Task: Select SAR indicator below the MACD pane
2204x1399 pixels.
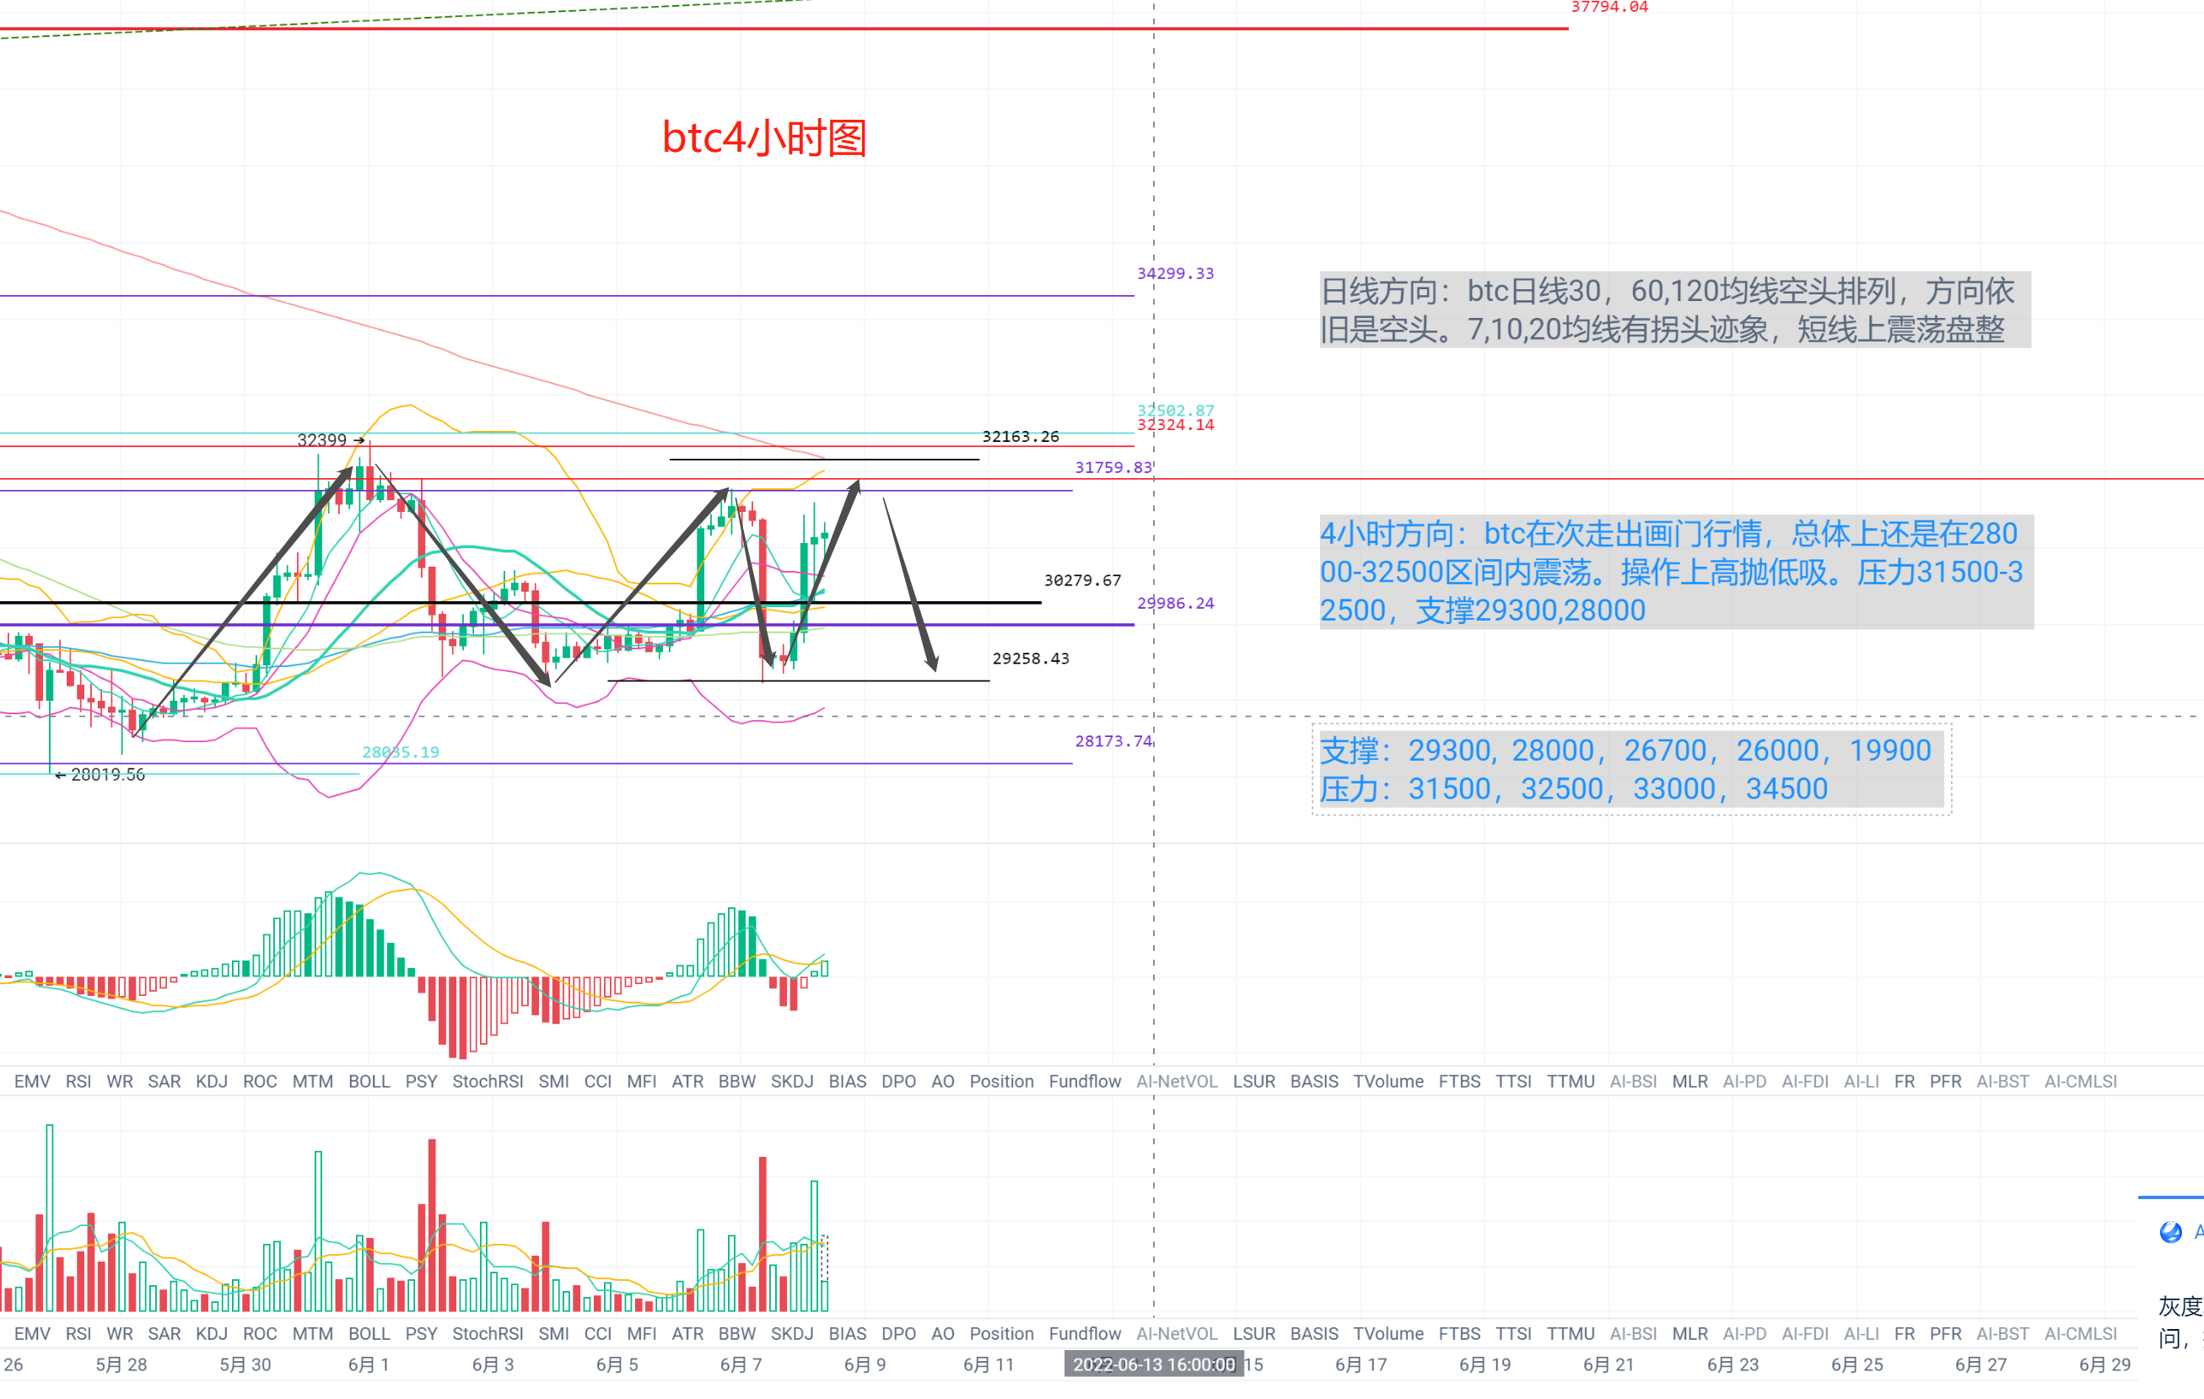Action: tap(164, 1081)
